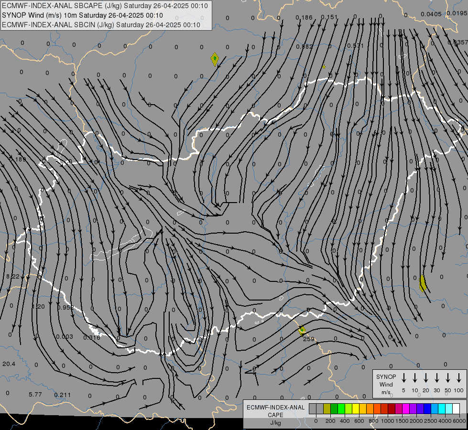Select the first gray swatch in the CAPE scale

pos(313,409)
